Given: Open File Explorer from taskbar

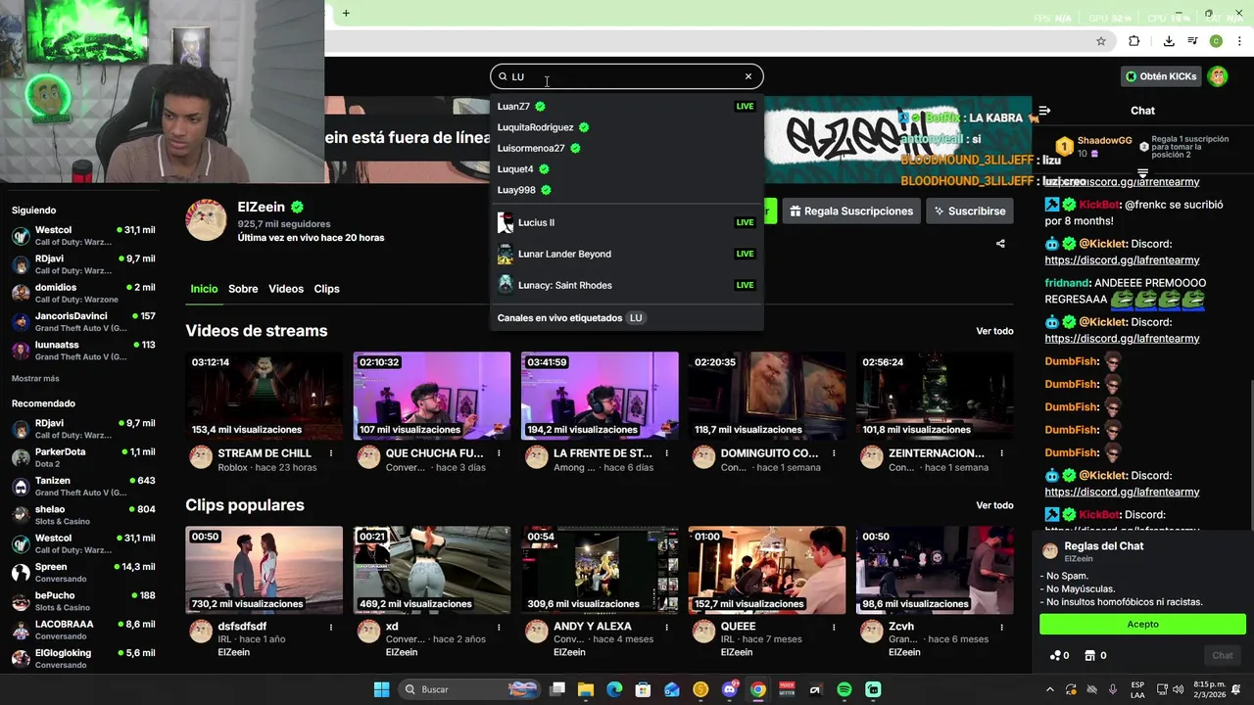Looking at the screenshot, I should 586,689.
